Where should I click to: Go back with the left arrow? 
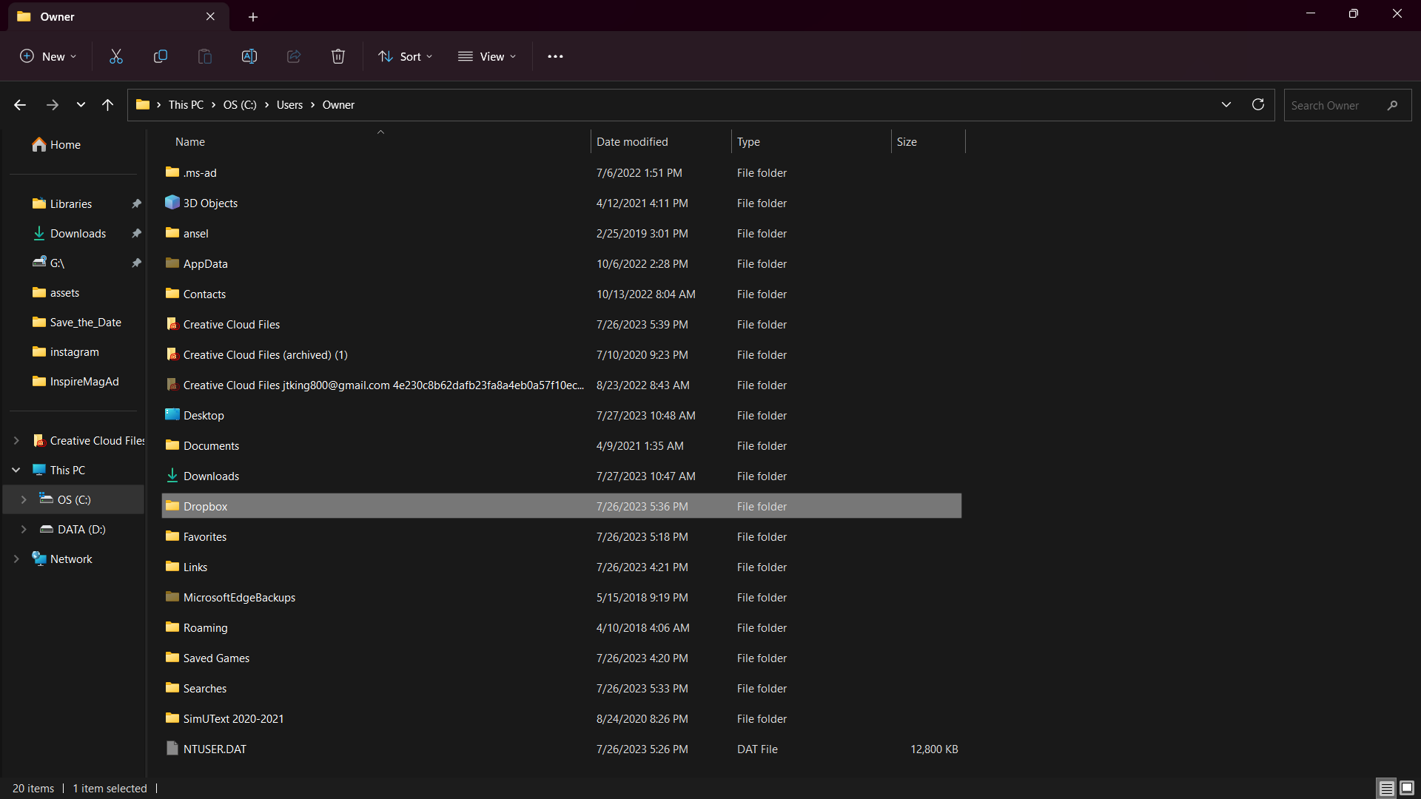coord(20,105)
